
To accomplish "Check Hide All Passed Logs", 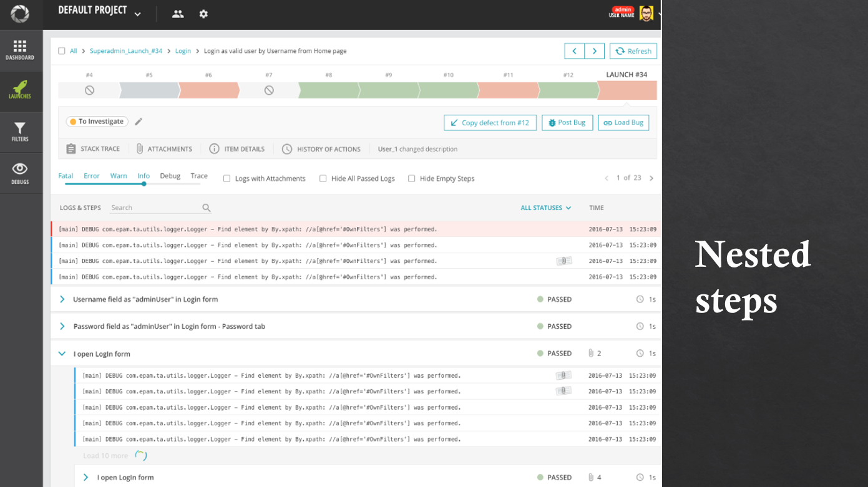I will [x=323, y=178].
